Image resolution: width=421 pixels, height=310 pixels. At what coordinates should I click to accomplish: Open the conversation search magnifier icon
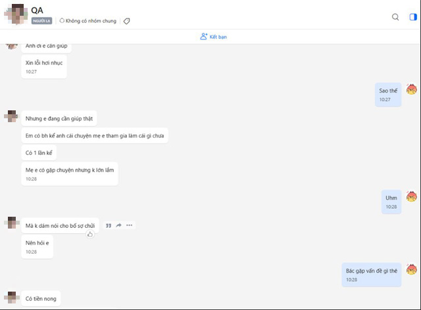pos(395,17)
